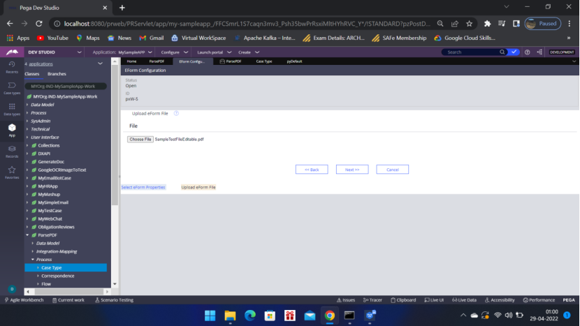Click the browser extensions puzzle icon
580x326 pixels.
coord(487,24)
